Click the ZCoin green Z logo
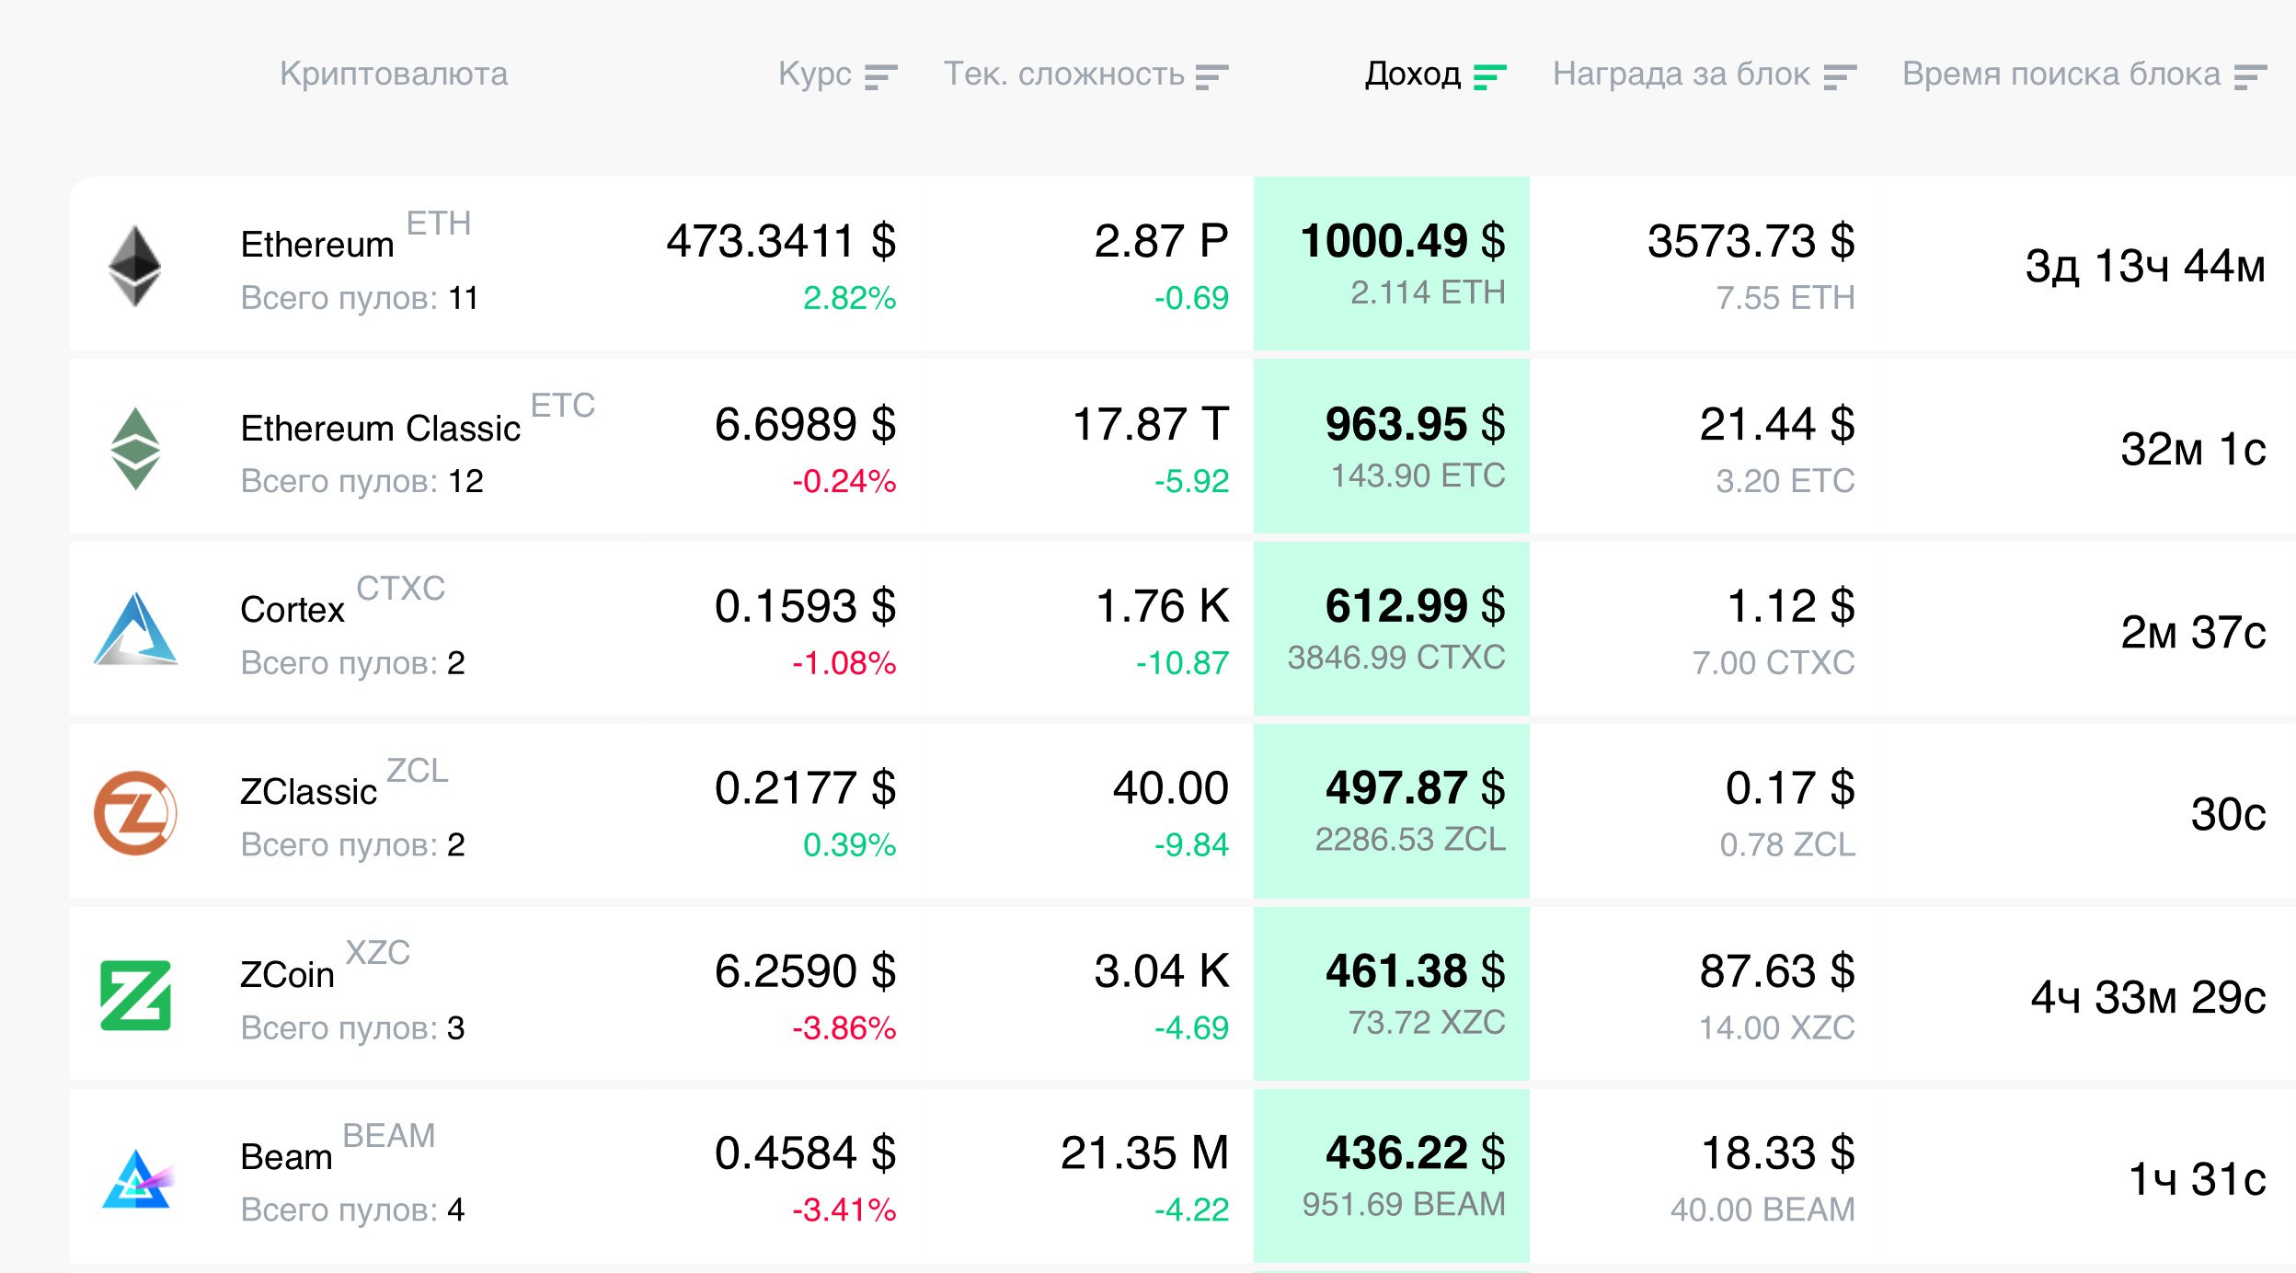Viewport: 2296px width, 1273px height. (135, 995)
